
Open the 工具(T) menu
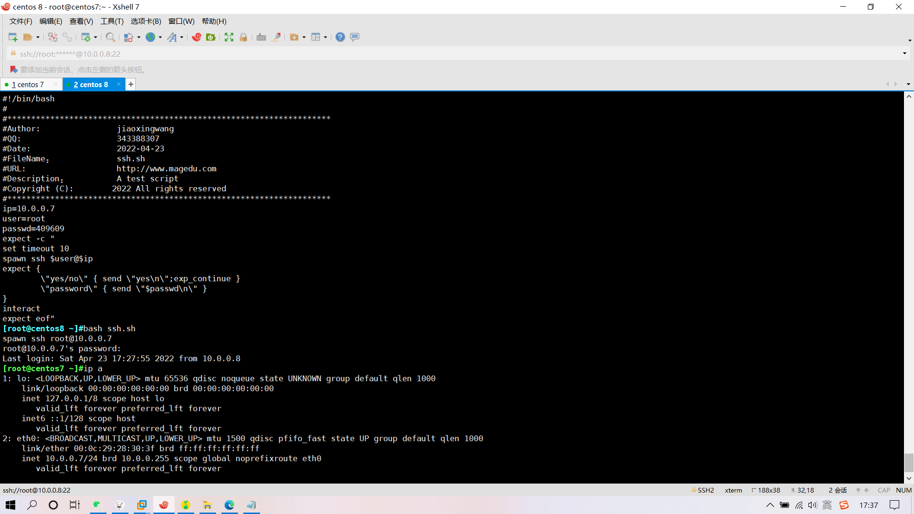coord(112,21)
